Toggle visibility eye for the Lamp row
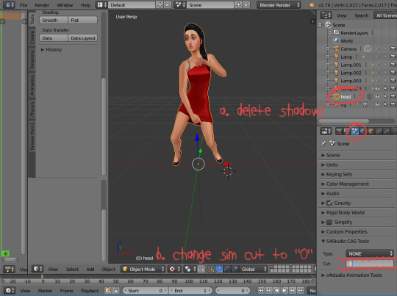This screenshot has width=397, height=296. coord(377,57)
